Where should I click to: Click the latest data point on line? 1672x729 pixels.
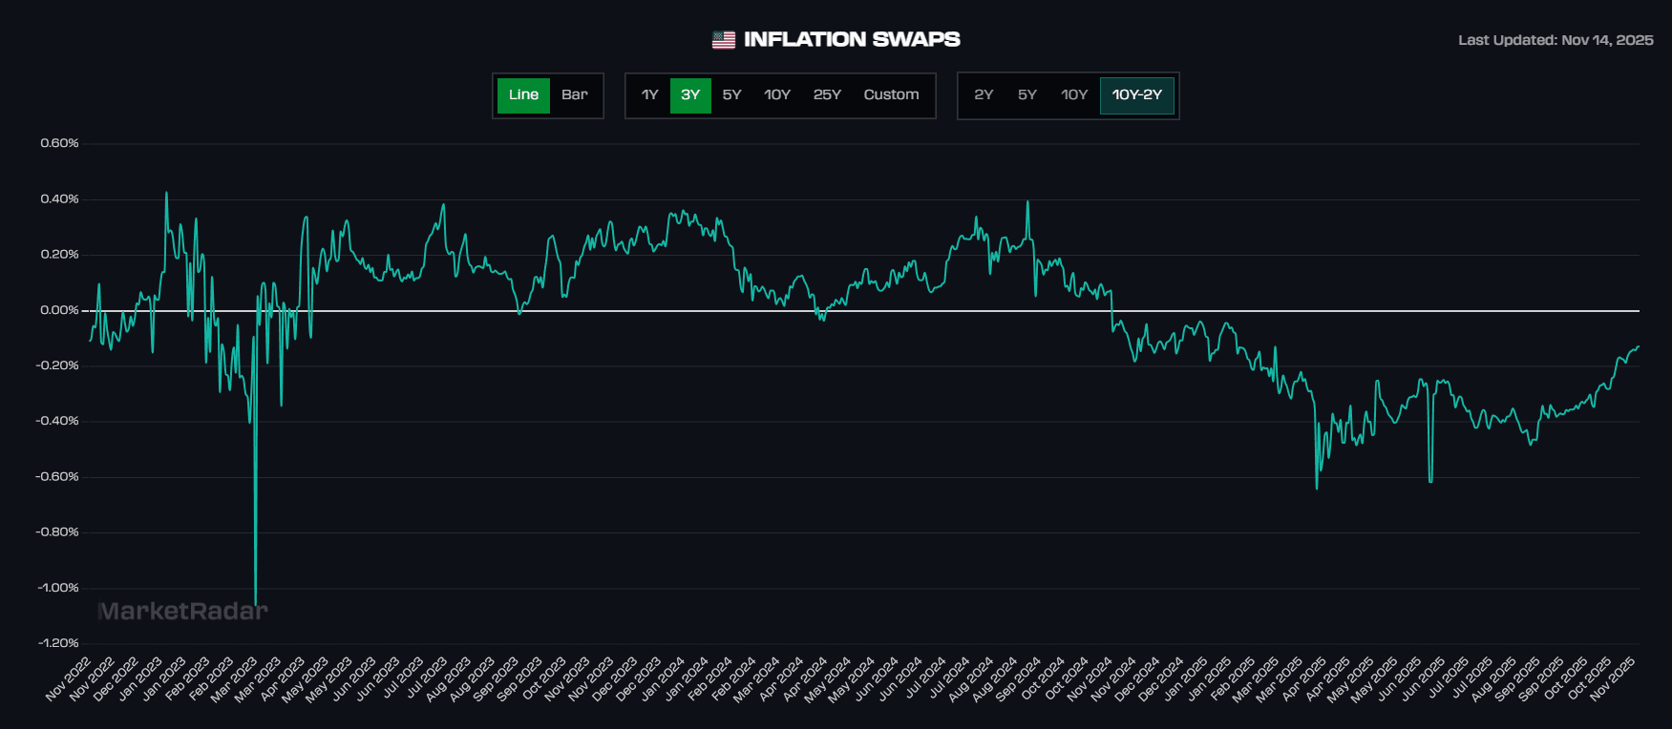(1639, 346)
